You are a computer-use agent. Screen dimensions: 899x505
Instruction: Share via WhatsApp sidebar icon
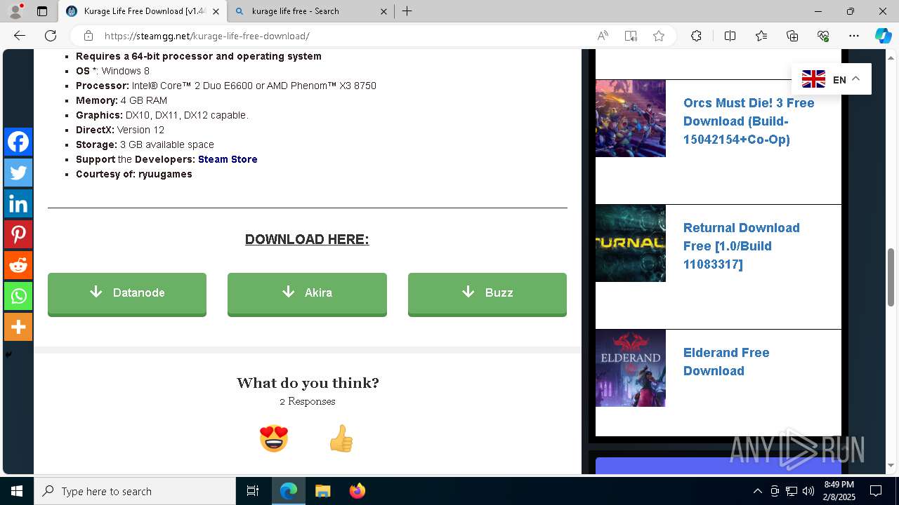tap(18, 296)
